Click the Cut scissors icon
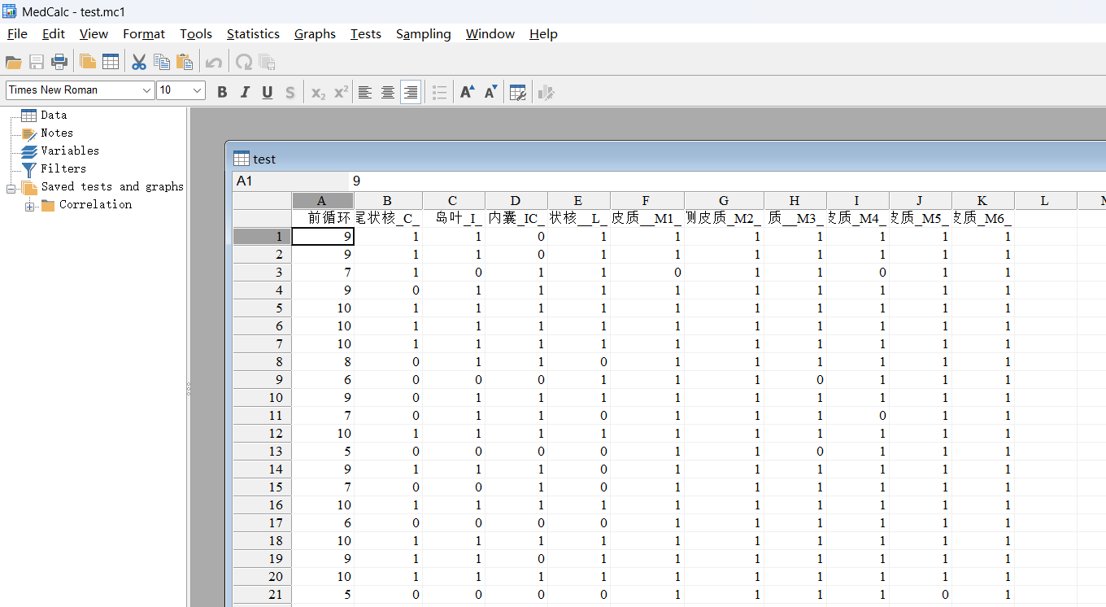 point(139,62)
